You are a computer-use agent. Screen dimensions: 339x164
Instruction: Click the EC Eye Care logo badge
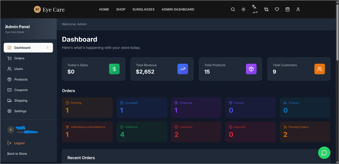37,9
